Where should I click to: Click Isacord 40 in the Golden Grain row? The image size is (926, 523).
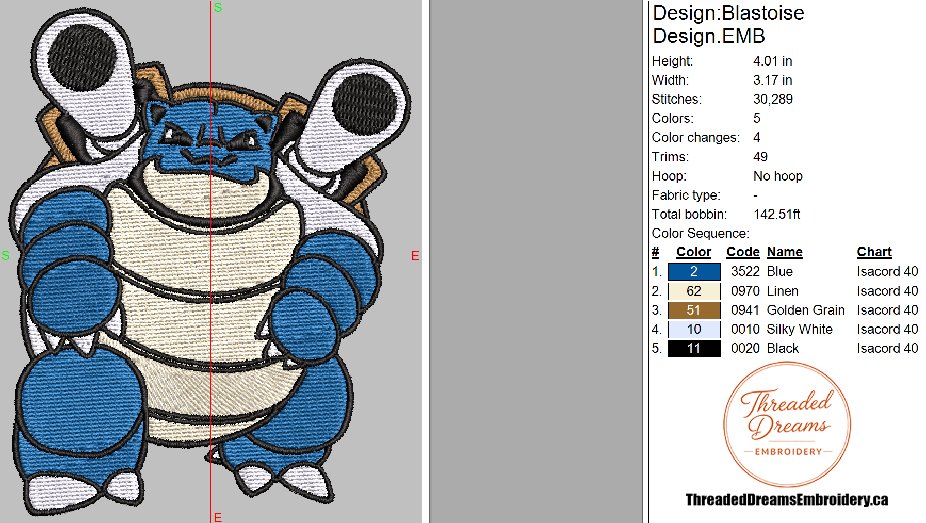pyautogui.click(x=887, y=310)
